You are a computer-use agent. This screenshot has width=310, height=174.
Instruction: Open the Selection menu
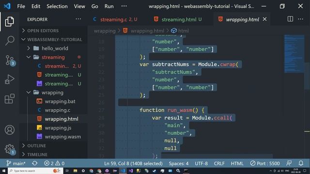coord(57,6)
